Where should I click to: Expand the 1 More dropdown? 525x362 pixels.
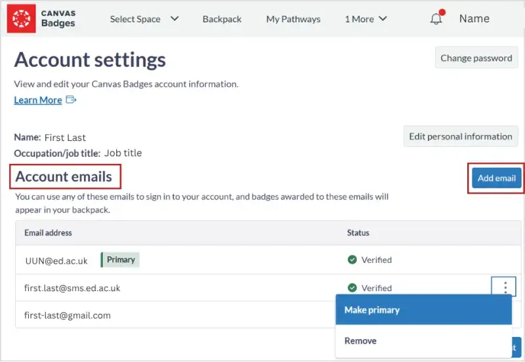point(366,19)
